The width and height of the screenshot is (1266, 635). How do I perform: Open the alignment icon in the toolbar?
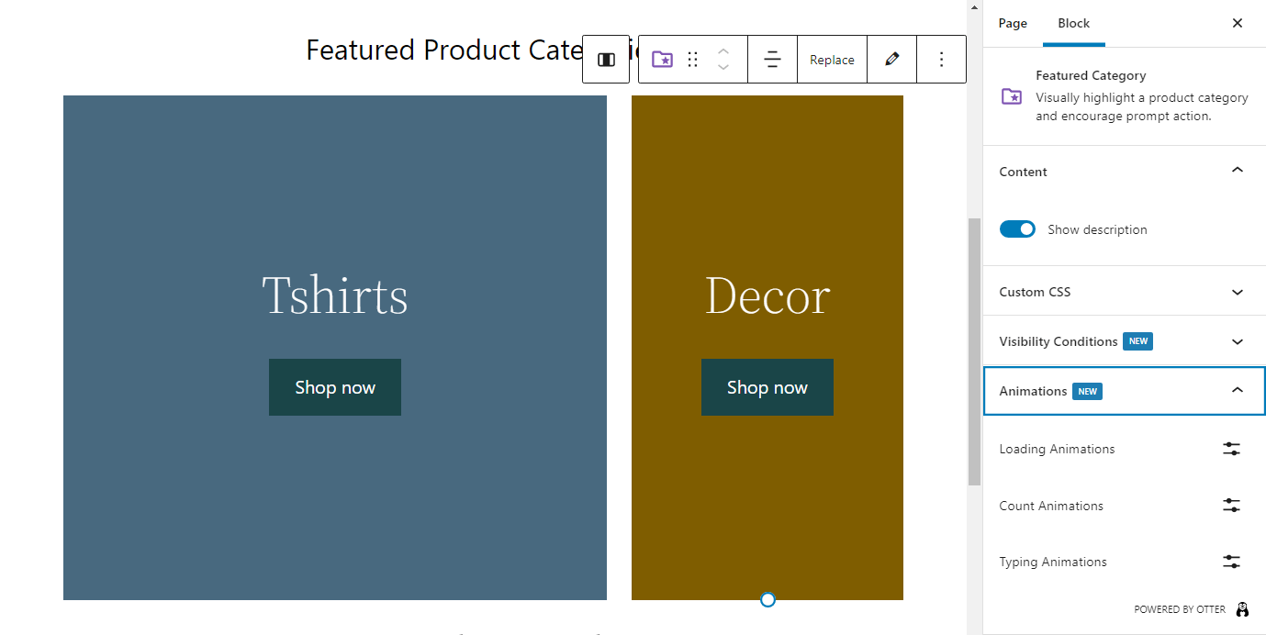(x=772, y=59)
